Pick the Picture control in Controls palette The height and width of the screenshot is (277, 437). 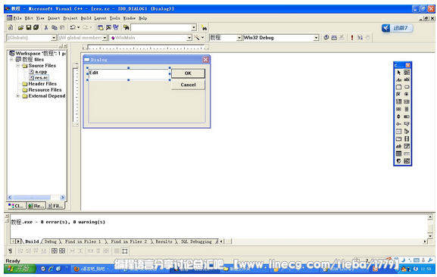[x=407, y=73]
